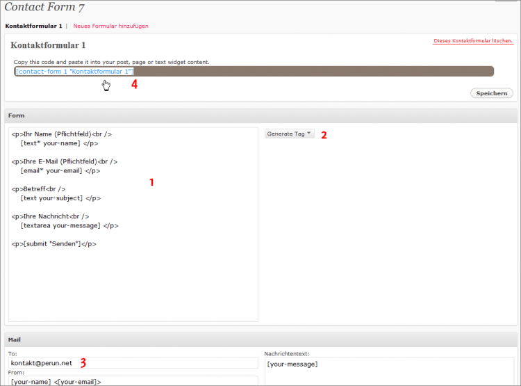
Task: Focus the From field with your-name
Action: [132, 381]
